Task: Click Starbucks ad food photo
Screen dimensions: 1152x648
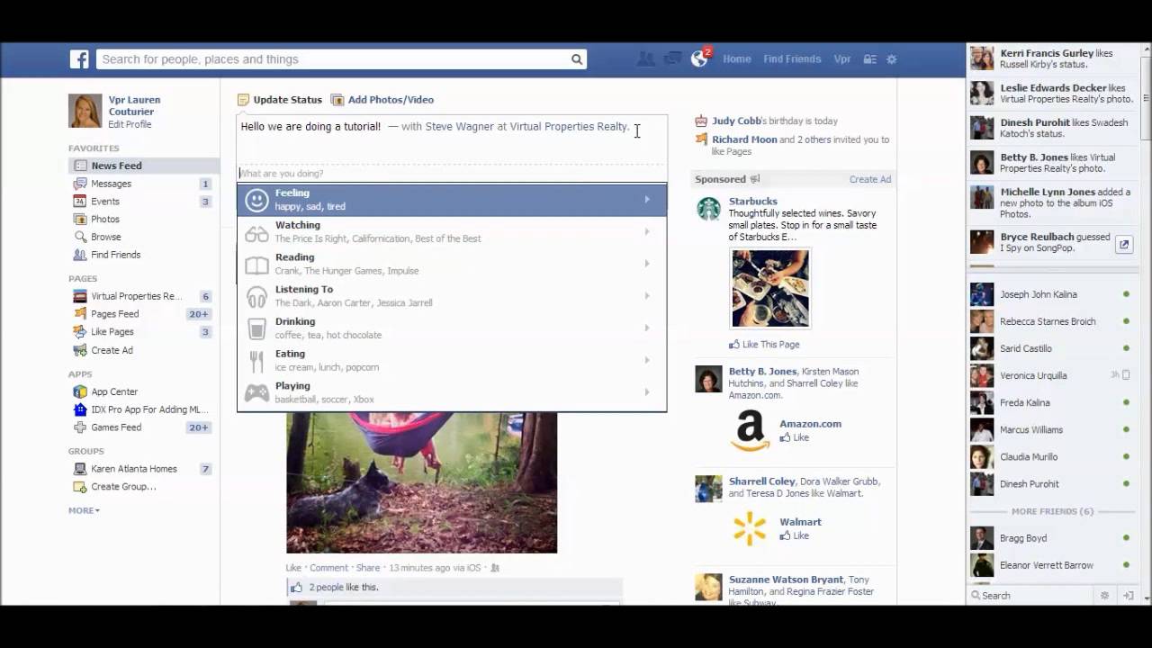Action: 770,288
